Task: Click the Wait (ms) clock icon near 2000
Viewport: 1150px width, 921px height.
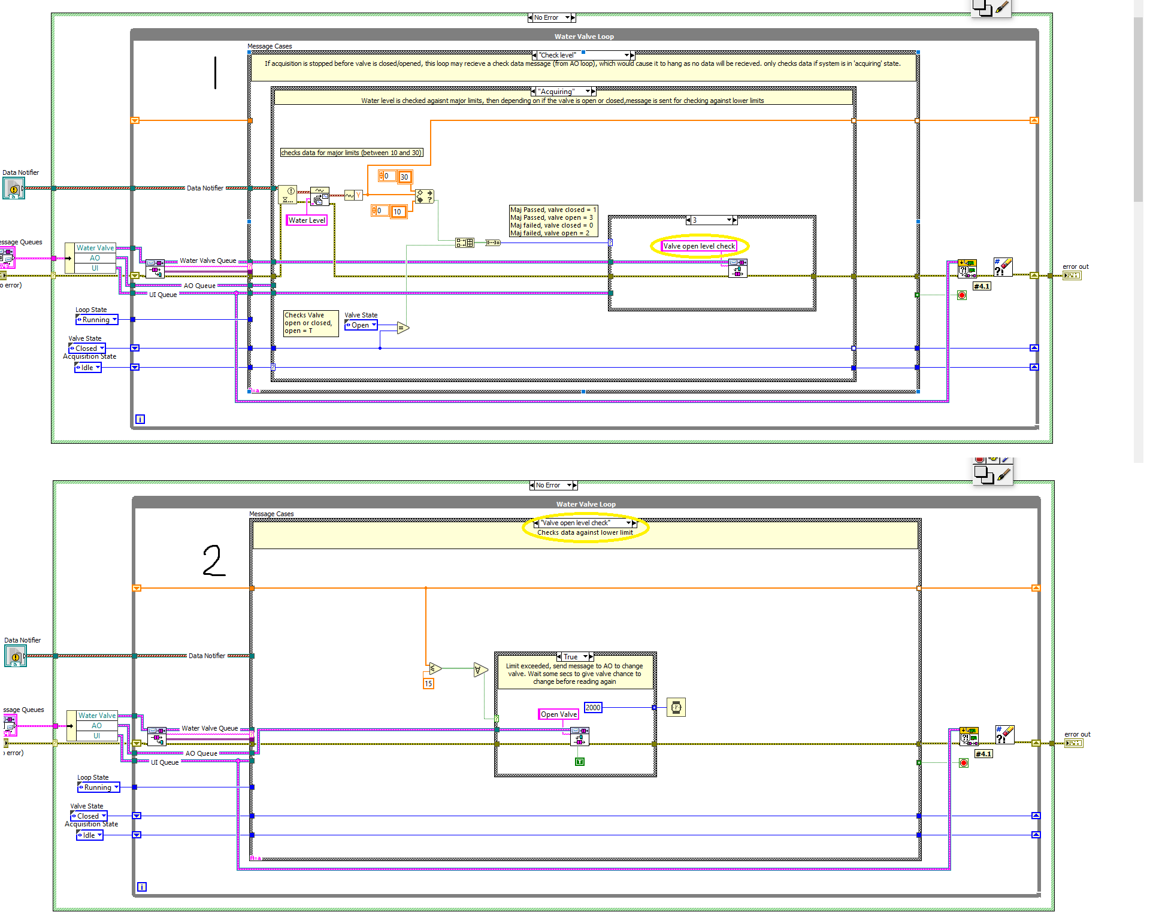Action: tap(676, 707)
